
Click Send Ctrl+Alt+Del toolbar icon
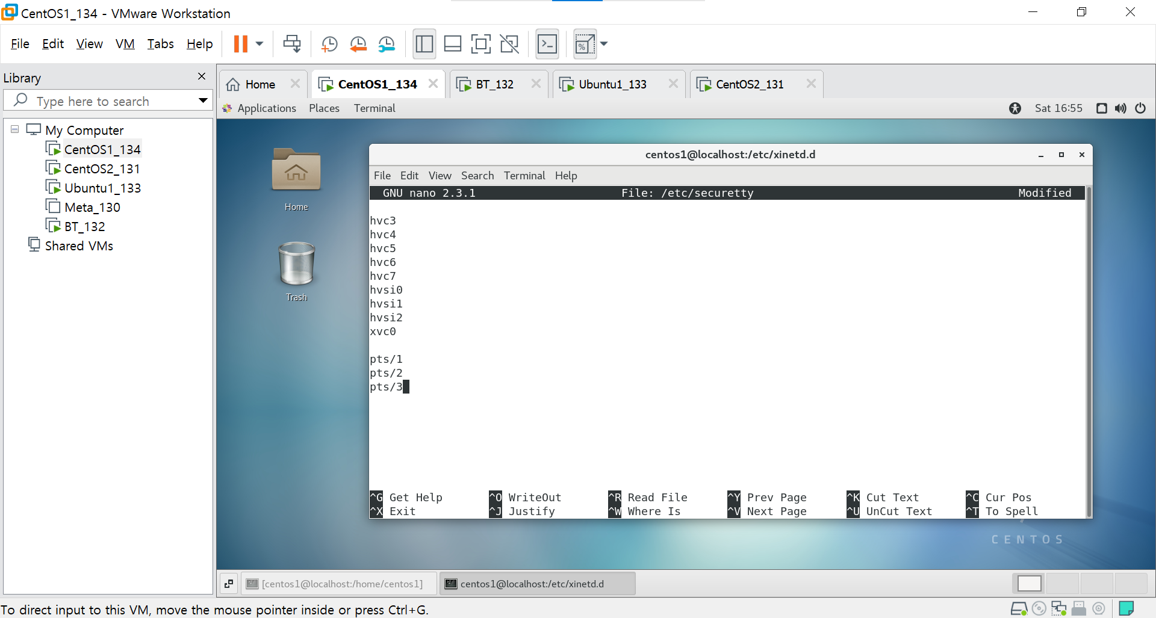(x=292, y=44)
